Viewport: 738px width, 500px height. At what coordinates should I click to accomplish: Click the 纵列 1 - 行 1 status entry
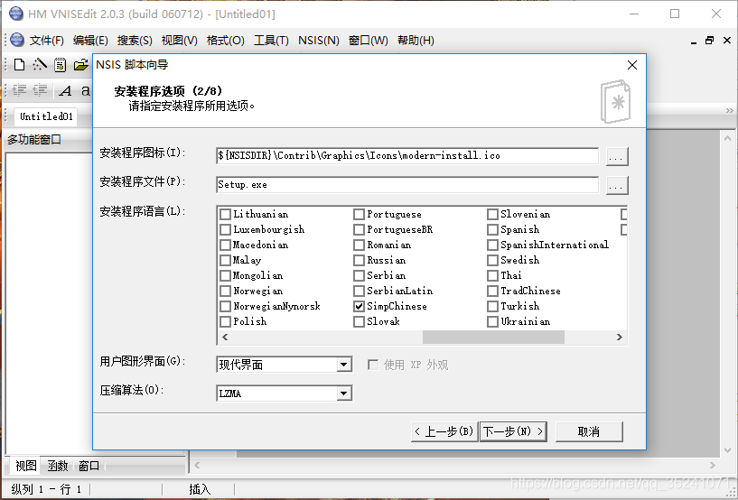[x=46, y=489]
